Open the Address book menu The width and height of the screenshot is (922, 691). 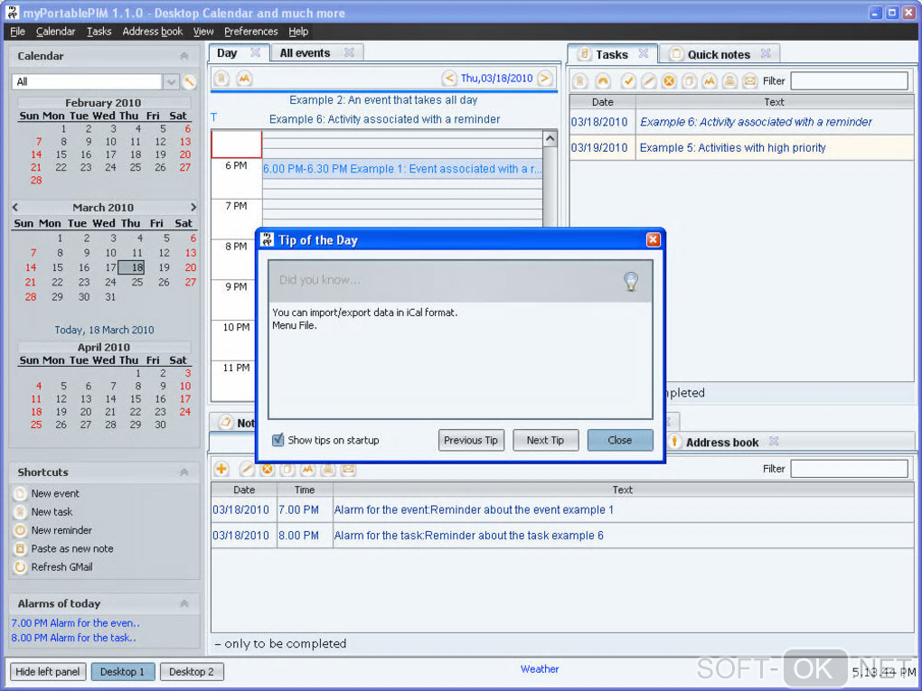point(152,32)
